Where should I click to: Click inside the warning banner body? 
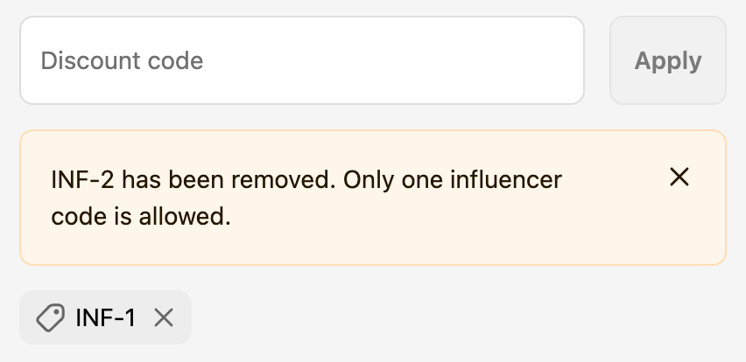[373, 198]
